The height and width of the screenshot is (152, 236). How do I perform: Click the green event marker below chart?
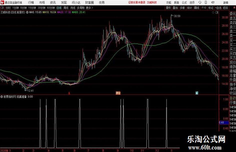(197, 93)
